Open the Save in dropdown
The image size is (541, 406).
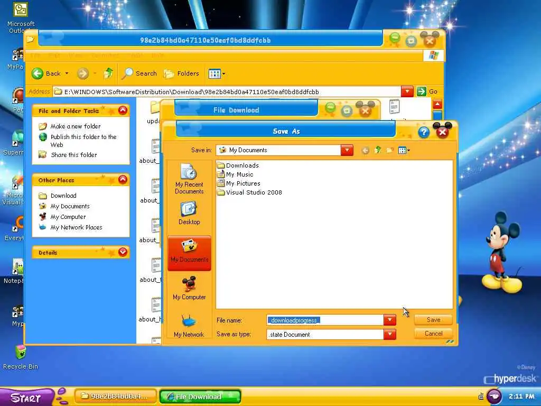click(347, 150)
